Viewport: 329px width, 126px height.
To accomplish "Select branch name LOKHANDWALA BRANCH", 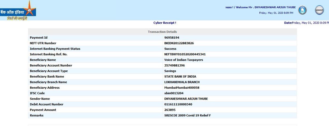I will (182, 82).
